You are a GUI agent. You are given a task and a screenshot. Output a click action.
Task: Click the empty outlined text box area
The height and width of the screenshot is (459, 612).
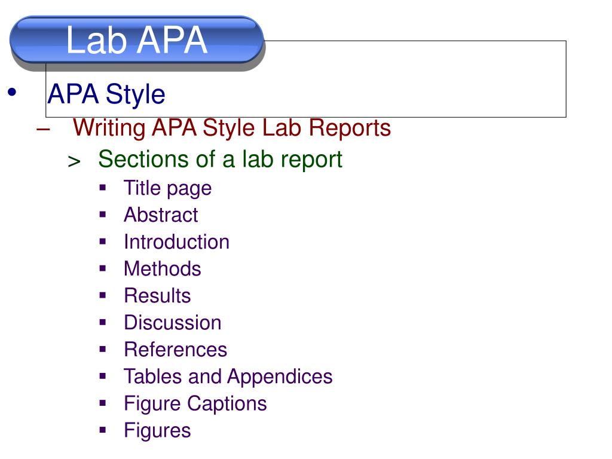pos(414,79)
